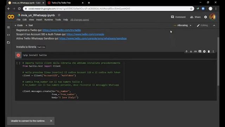The width and height of the screenshot is (225, 127).
Task: Dismiss the Unable to connect notification
Action: click(x=51, y=121)
